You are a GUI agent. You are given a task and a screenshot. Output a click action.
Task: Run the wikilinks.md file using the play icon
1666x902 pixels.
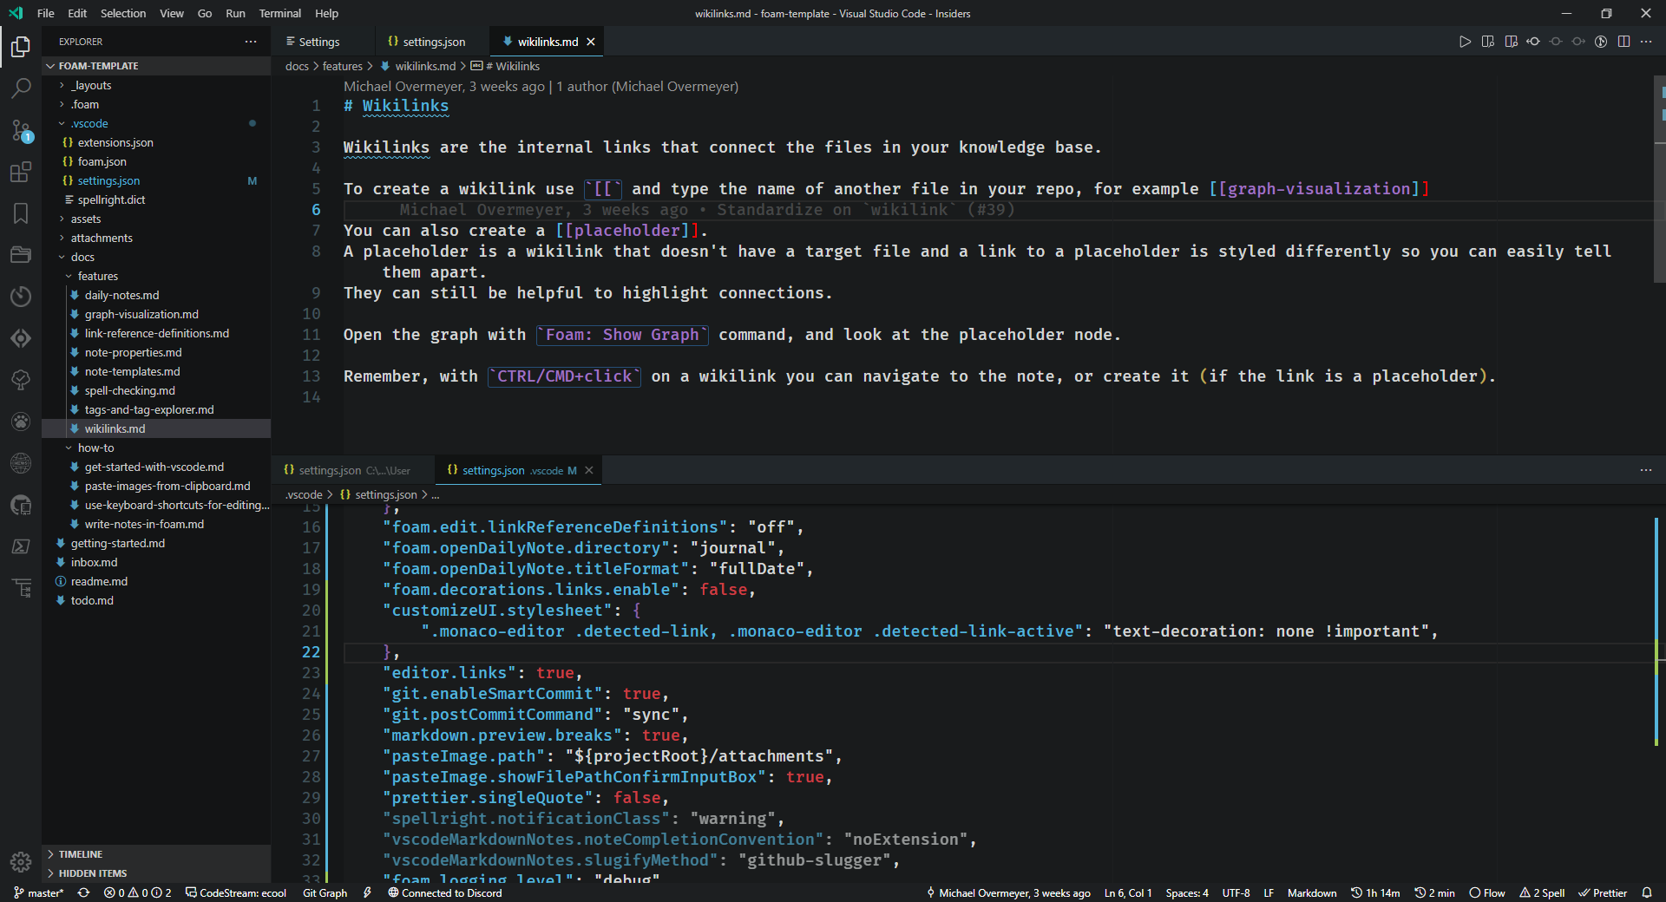pos(1466,41)
